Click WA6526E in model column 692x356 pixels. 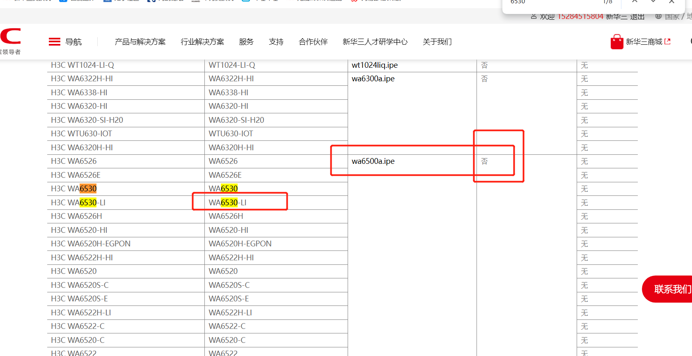point(225,175)
